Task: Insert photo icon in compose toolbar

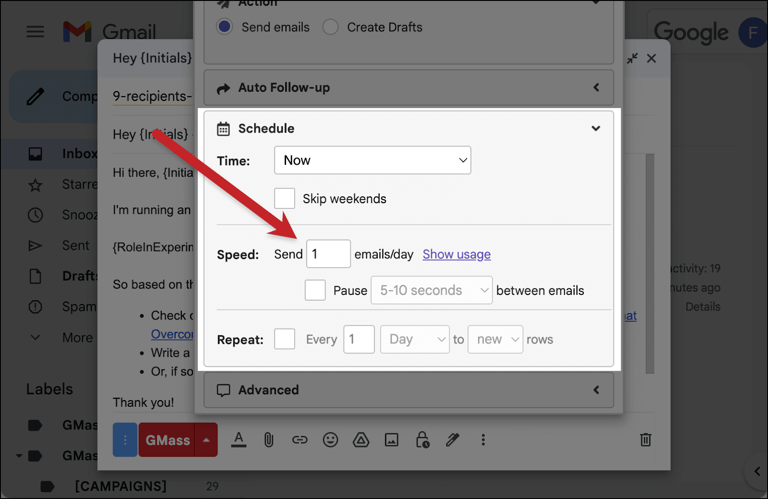Action: click(x=392, y=439)
